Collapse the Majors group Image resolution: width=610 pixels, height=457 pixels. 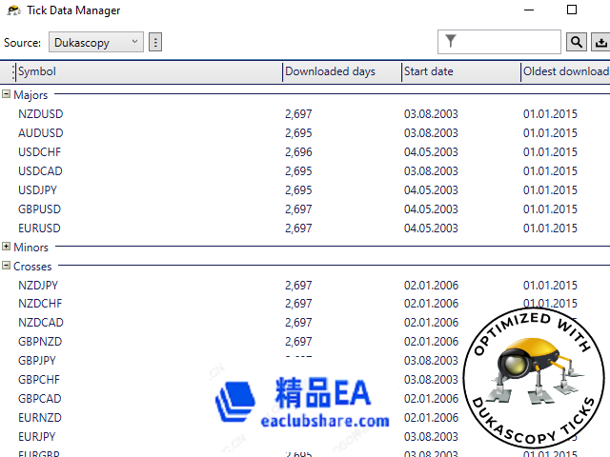(6, 94)
